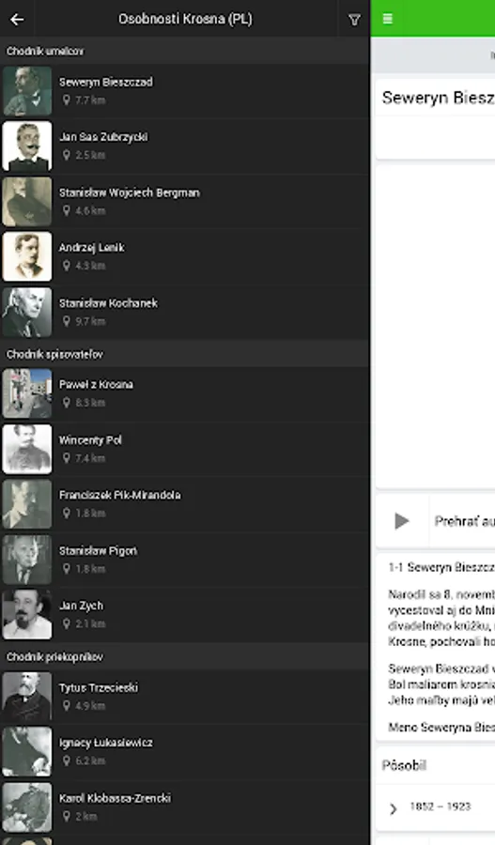Select Andrzej Lenik from the list
495x845 pixels.
point(185,256)
